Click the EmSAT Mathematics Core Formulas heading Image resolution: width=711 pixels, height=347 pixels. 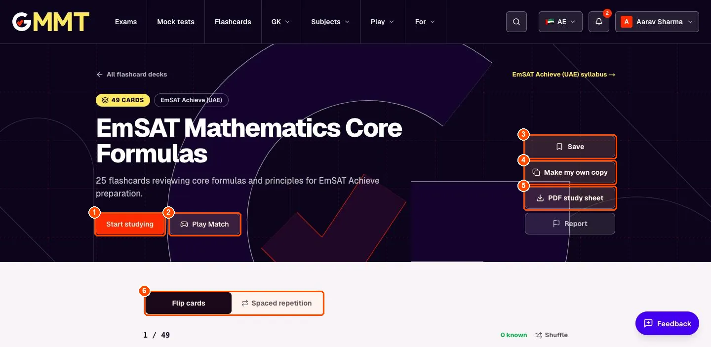point(249,141)
